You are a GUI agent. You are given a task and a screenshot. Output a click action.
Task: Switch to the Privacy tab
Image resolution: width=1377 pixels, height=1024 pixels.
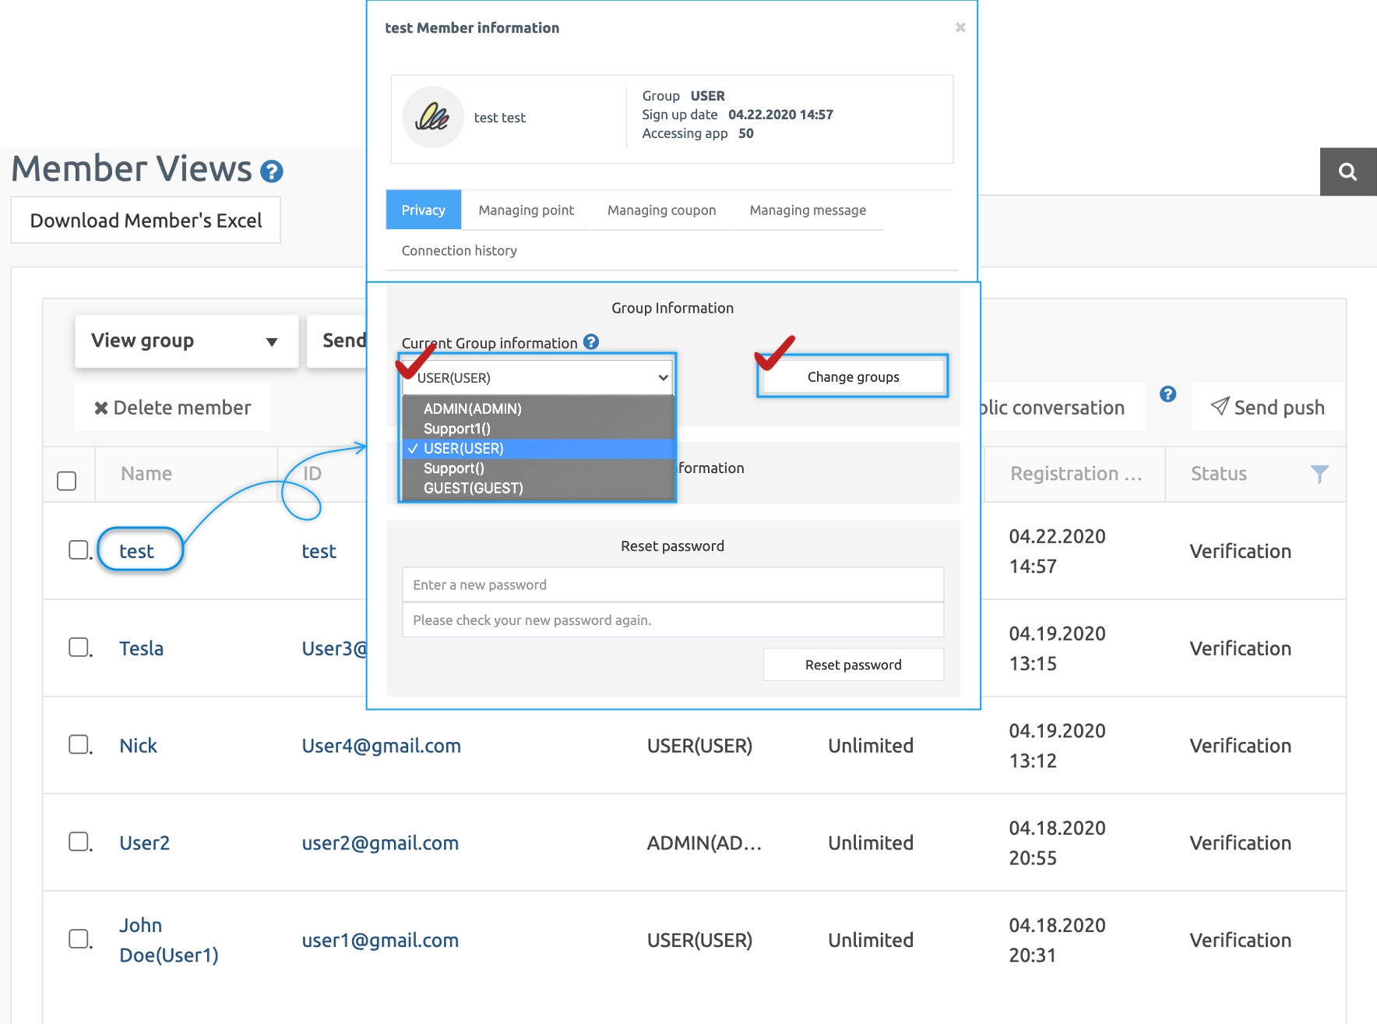click(x=424, y=210)
